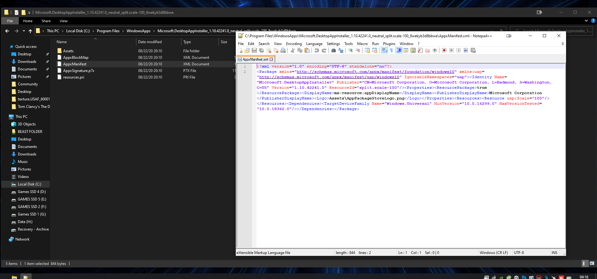Image resolution: width=597 pixels, height=279 pixels.
Task: Open Folder as Workspace icon
Action: coord(428,50)
